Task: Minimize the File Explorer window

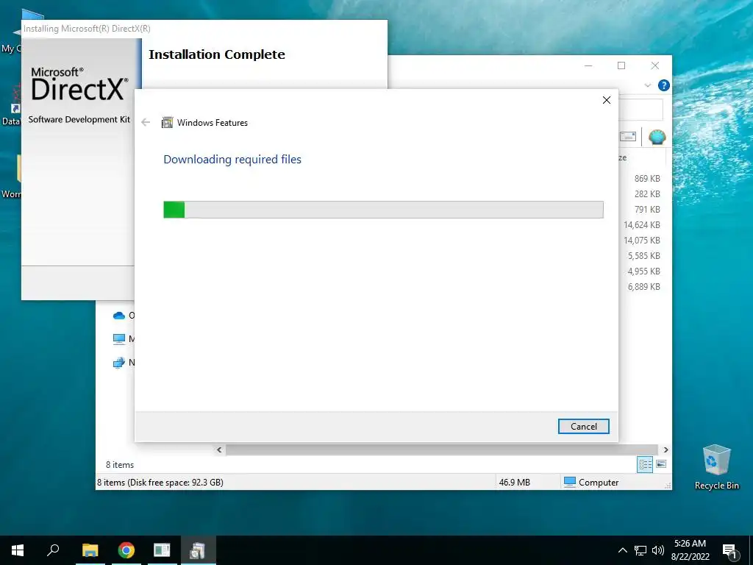Action: click(588, 65)
